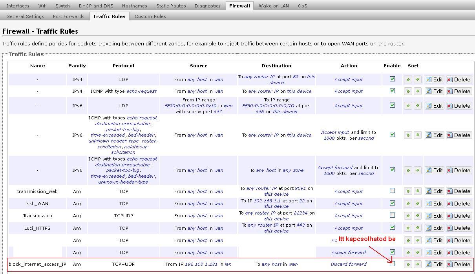Switch to the Wifi tab
The height and width of the screenshot is (274, 475).
(x=42, y=6)
